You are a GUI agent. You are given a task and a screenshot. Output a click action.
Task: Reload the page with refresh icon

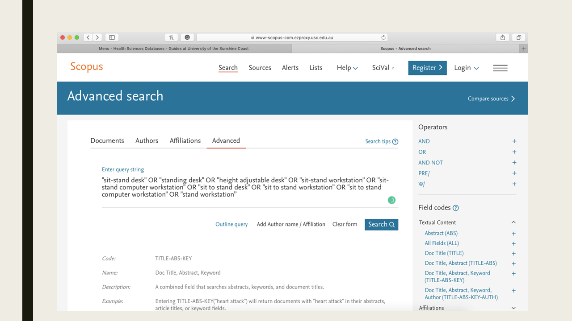coord(383,37)
